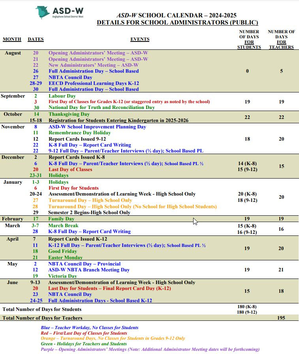
Task: Select '9-12 Full Day – Parent/Teacher Interviews' entry
Action: pos(126,151)
